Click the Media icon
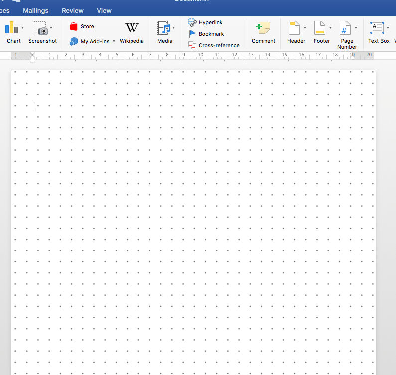Image resolution: width=396 pixels, height=375 pixels. [163, 28]
